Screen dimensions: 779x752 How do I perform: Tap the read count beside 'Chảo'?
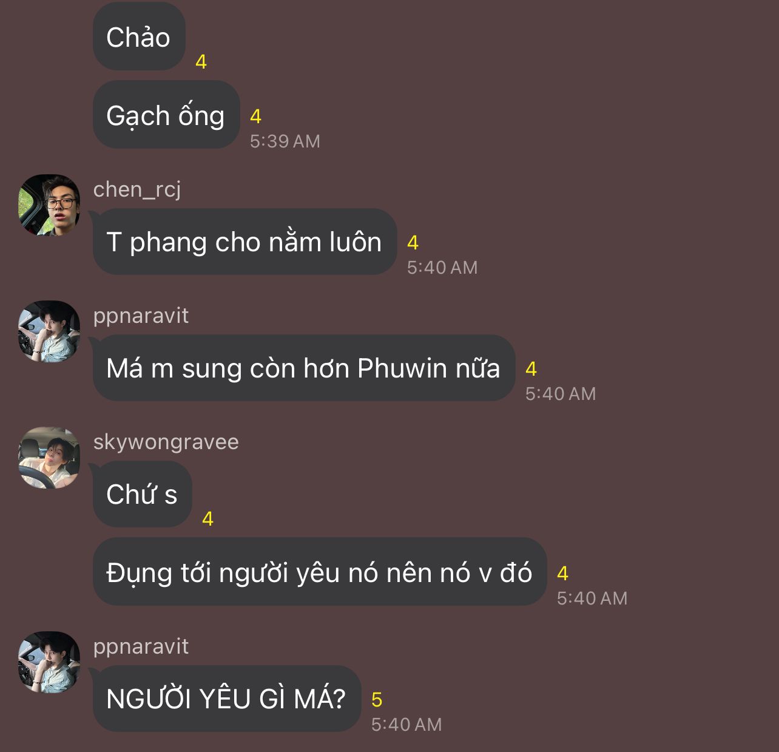(x=201, y=61)
